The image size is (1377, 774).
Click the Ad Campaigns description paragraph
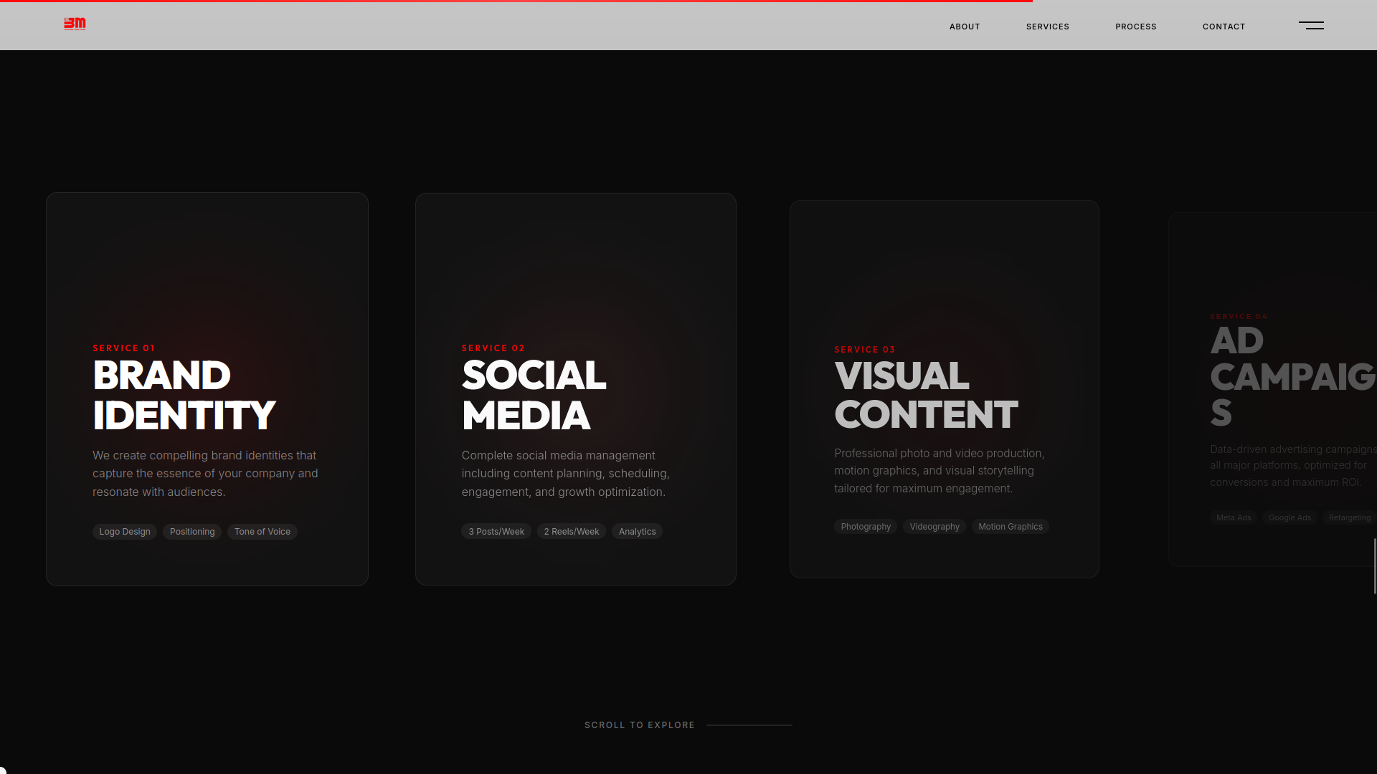coord(1293,466)
